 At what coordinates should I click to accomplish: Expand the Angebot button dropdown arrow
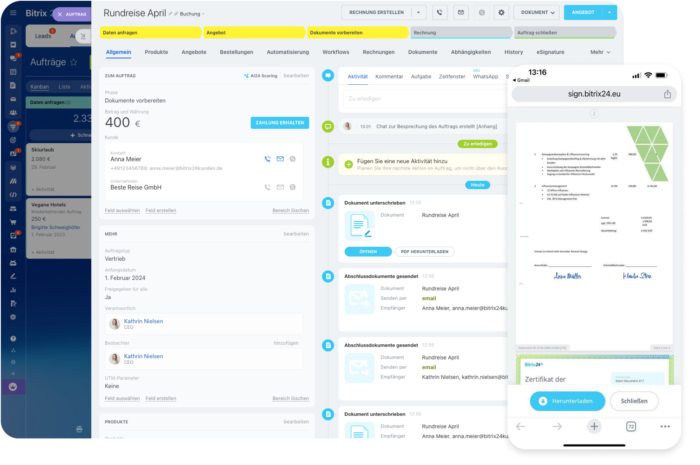click(x=609, y=12)
